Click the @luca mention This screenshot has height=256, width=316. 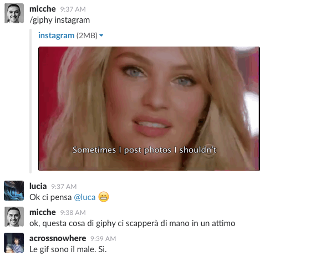coord(85,197)
